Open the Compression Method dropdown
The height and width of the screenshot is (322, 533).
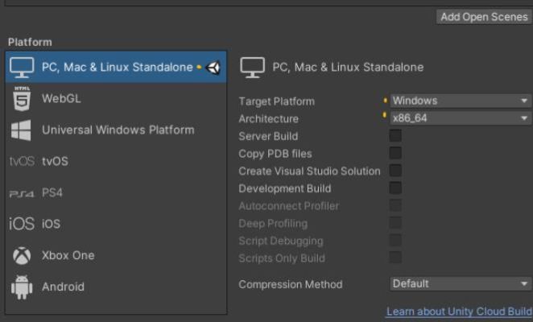click(x=461, y=283)
